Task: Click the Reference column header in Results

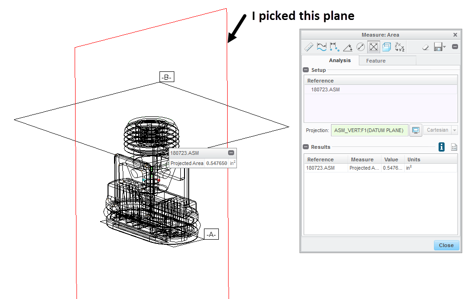Action: click(x=326, y=159)
